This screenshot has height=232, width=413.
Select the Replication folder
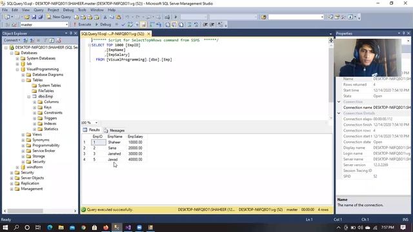pyautogui.click(x=30, y=183)
